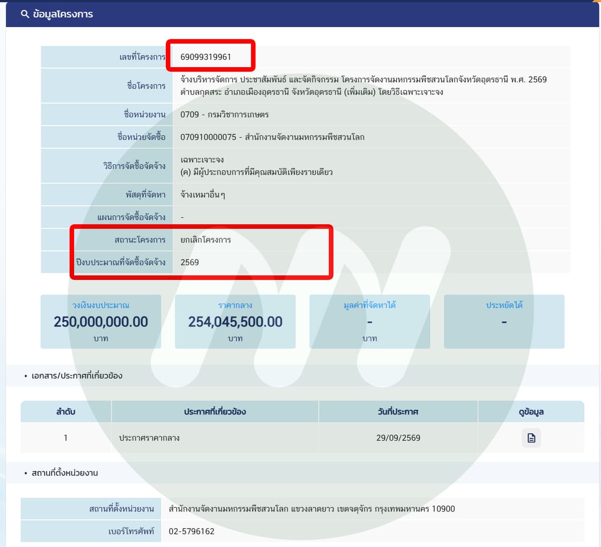Click the วงเงินงบประมาณ card label

101,305
